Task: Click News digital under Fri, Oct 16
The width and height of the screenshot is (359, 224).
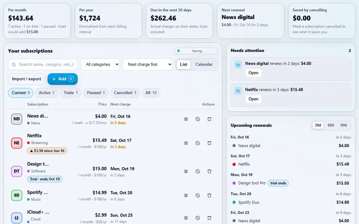Action: point(249,146)
